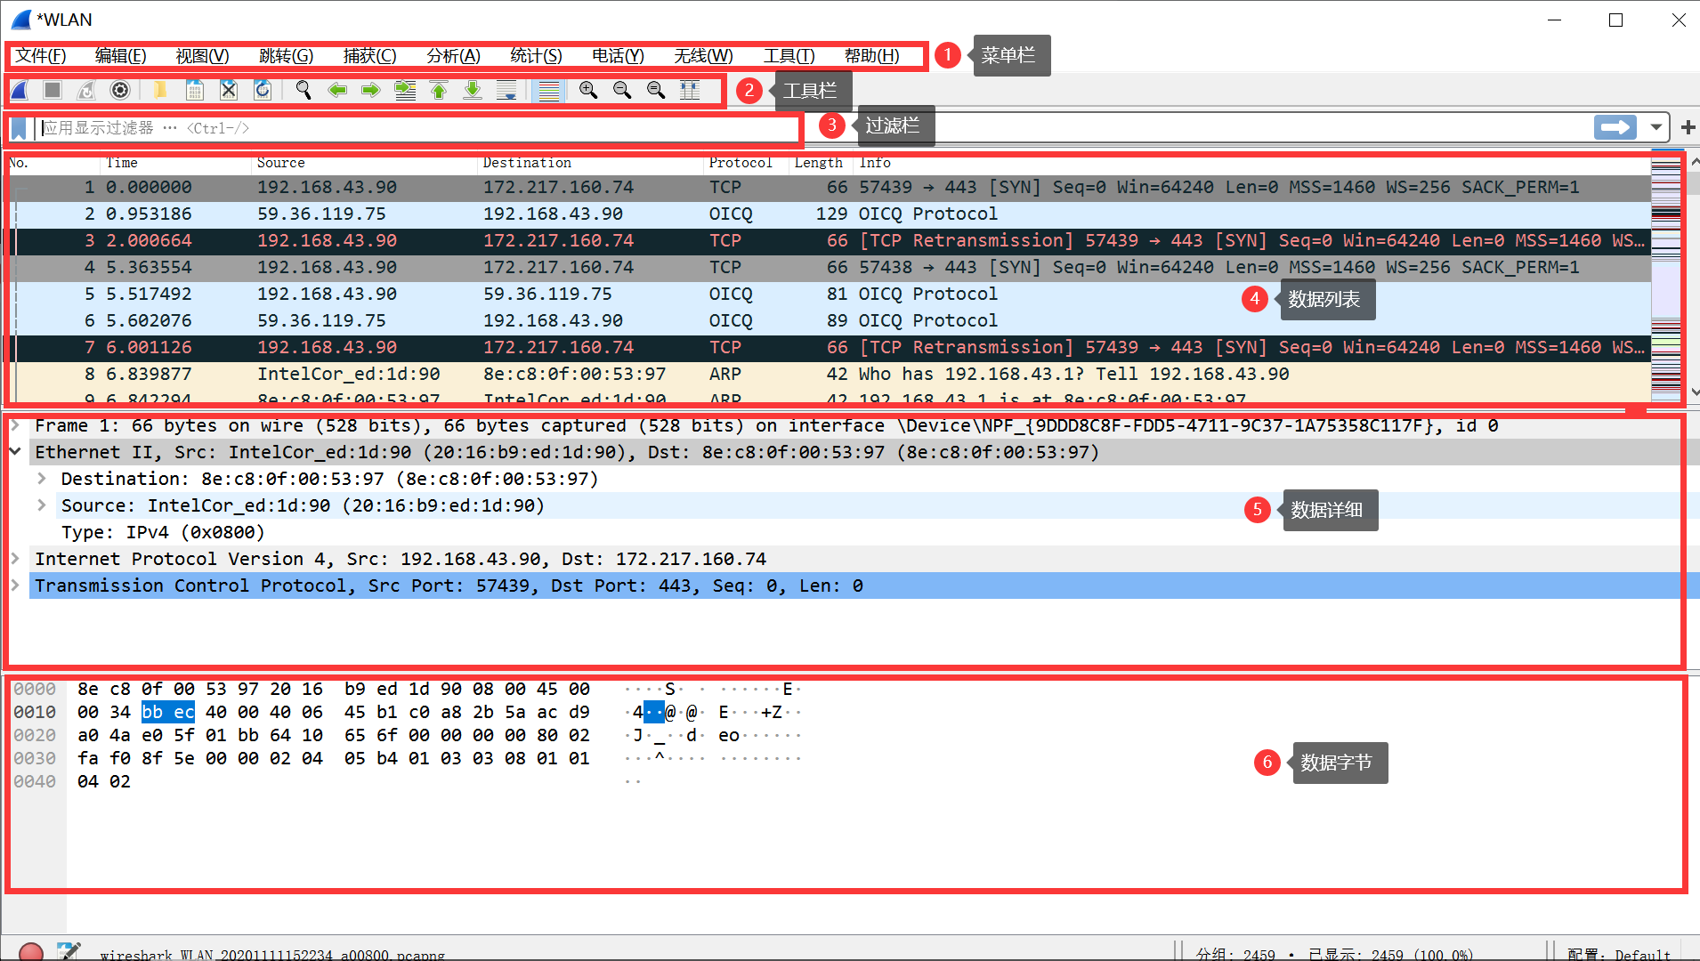The height and width of the screenshot is (961, 1700).
Task: Open capture options gear icon
Action: (120, 90)
